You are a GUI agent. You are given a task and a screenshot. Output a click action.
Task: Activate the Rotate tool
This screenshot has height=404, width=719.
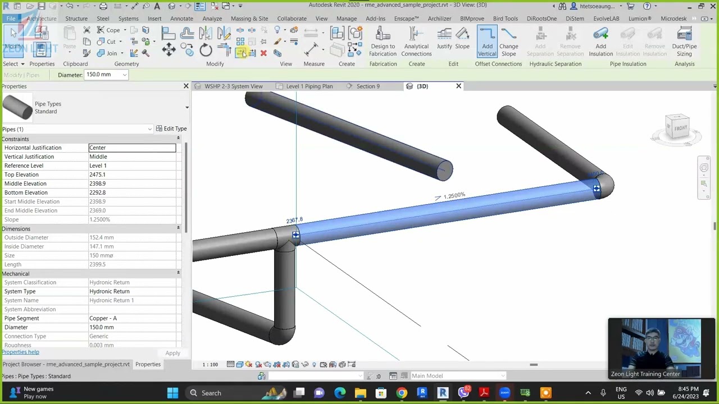(x=206, y=50)
